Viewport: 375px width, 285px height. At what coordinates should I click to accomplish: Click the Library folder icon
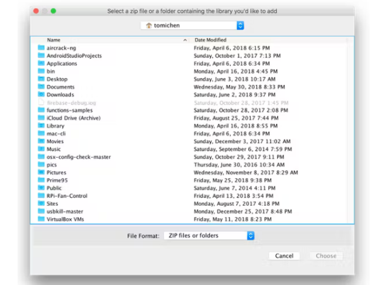click(41, 125)
